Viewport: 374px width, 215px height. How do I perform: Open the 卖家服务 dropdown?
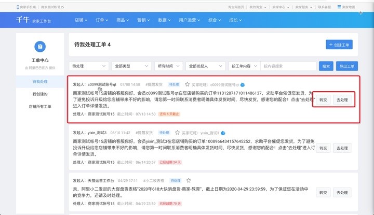point(304,7)
